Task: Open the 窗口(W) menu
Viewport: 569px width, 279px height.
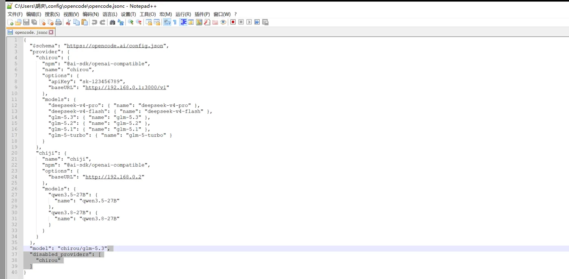Action: 222,14
